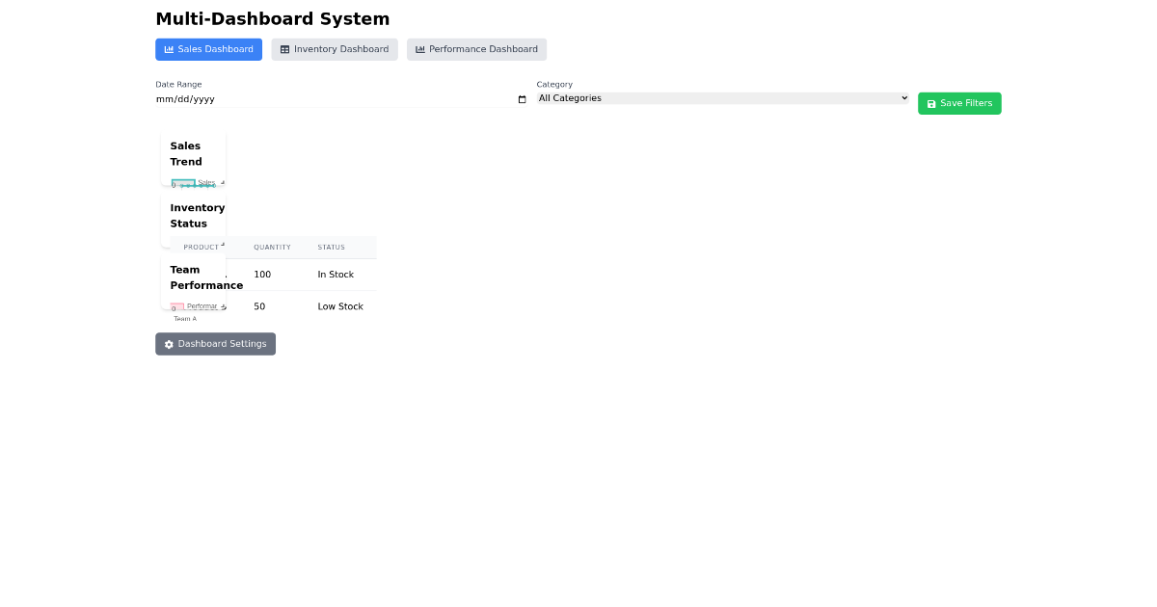Image resolution: width=1157 pixels, height=607 pixels.
Task: Open Dashboard Settings
Action: tap(215, 344)
